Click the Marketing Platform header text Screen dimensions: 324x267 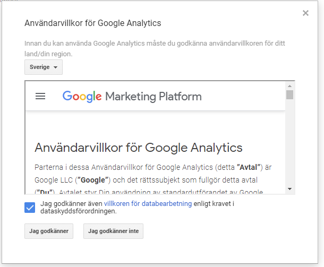click(x=154, y=97)
